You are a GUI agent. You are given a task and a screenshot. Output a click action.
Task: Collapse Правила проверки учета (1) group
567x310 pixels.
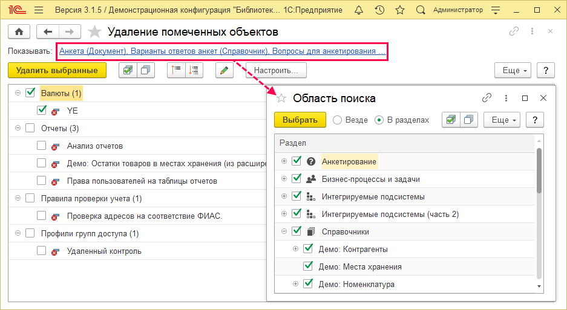click(18, 198)
